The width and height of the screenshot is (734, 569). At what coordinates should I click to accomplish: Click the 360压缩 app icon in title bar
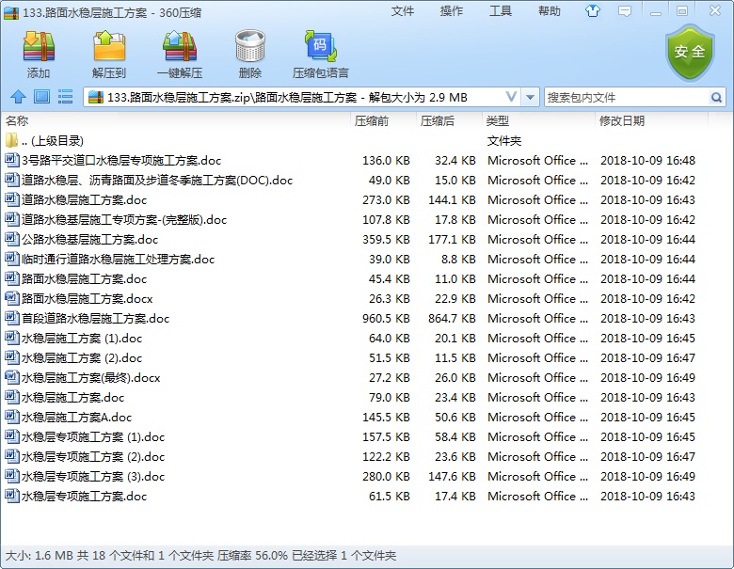[11, 12]
